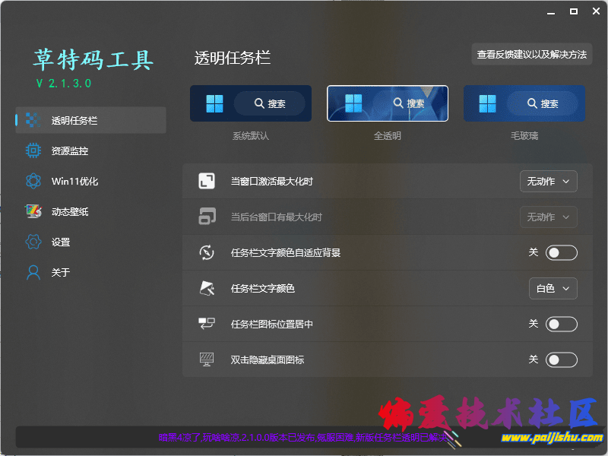
Task: Expand the 白色 color dropdown
Action: (x=553, y=288)
